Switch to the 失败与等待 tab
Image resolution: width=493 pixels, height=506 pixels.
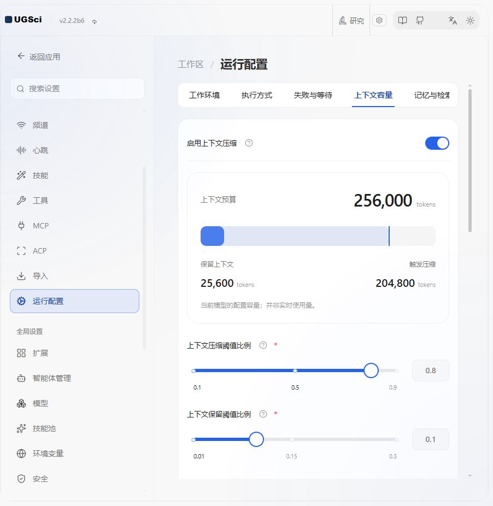(x=313, y=95)
